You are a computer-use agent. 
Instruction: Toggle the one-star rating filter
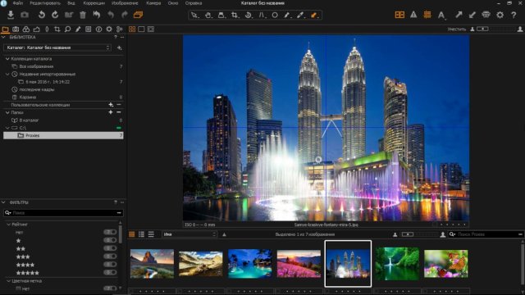pos(110,240)
